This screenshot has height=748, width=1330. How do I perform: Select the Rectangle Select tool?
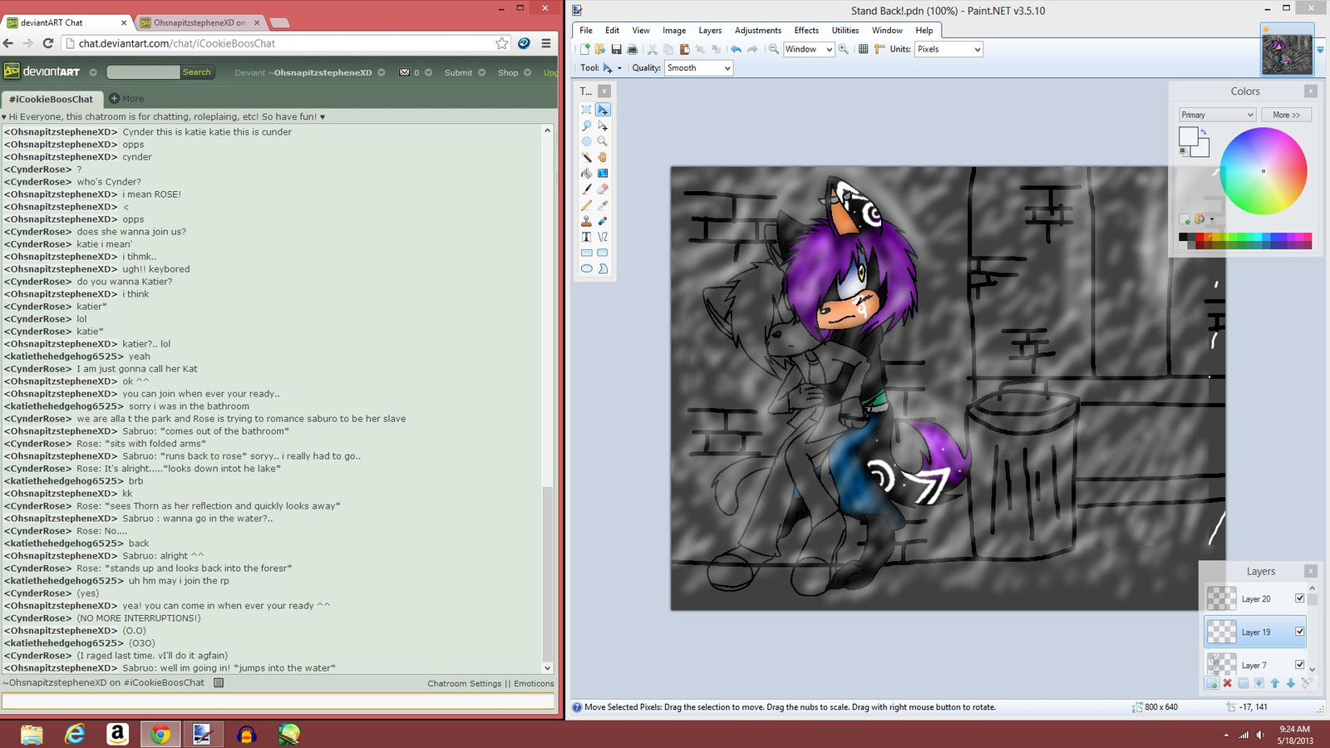click(586, 110)
